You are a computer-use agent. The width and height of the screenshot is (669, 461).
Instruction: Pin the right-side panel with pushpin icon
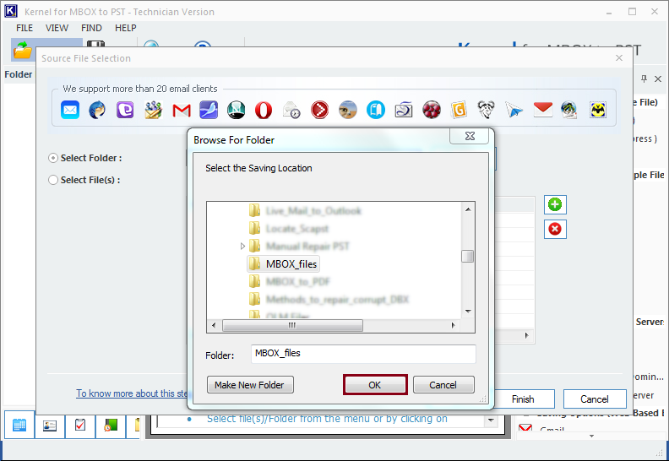tap(645, 79)
